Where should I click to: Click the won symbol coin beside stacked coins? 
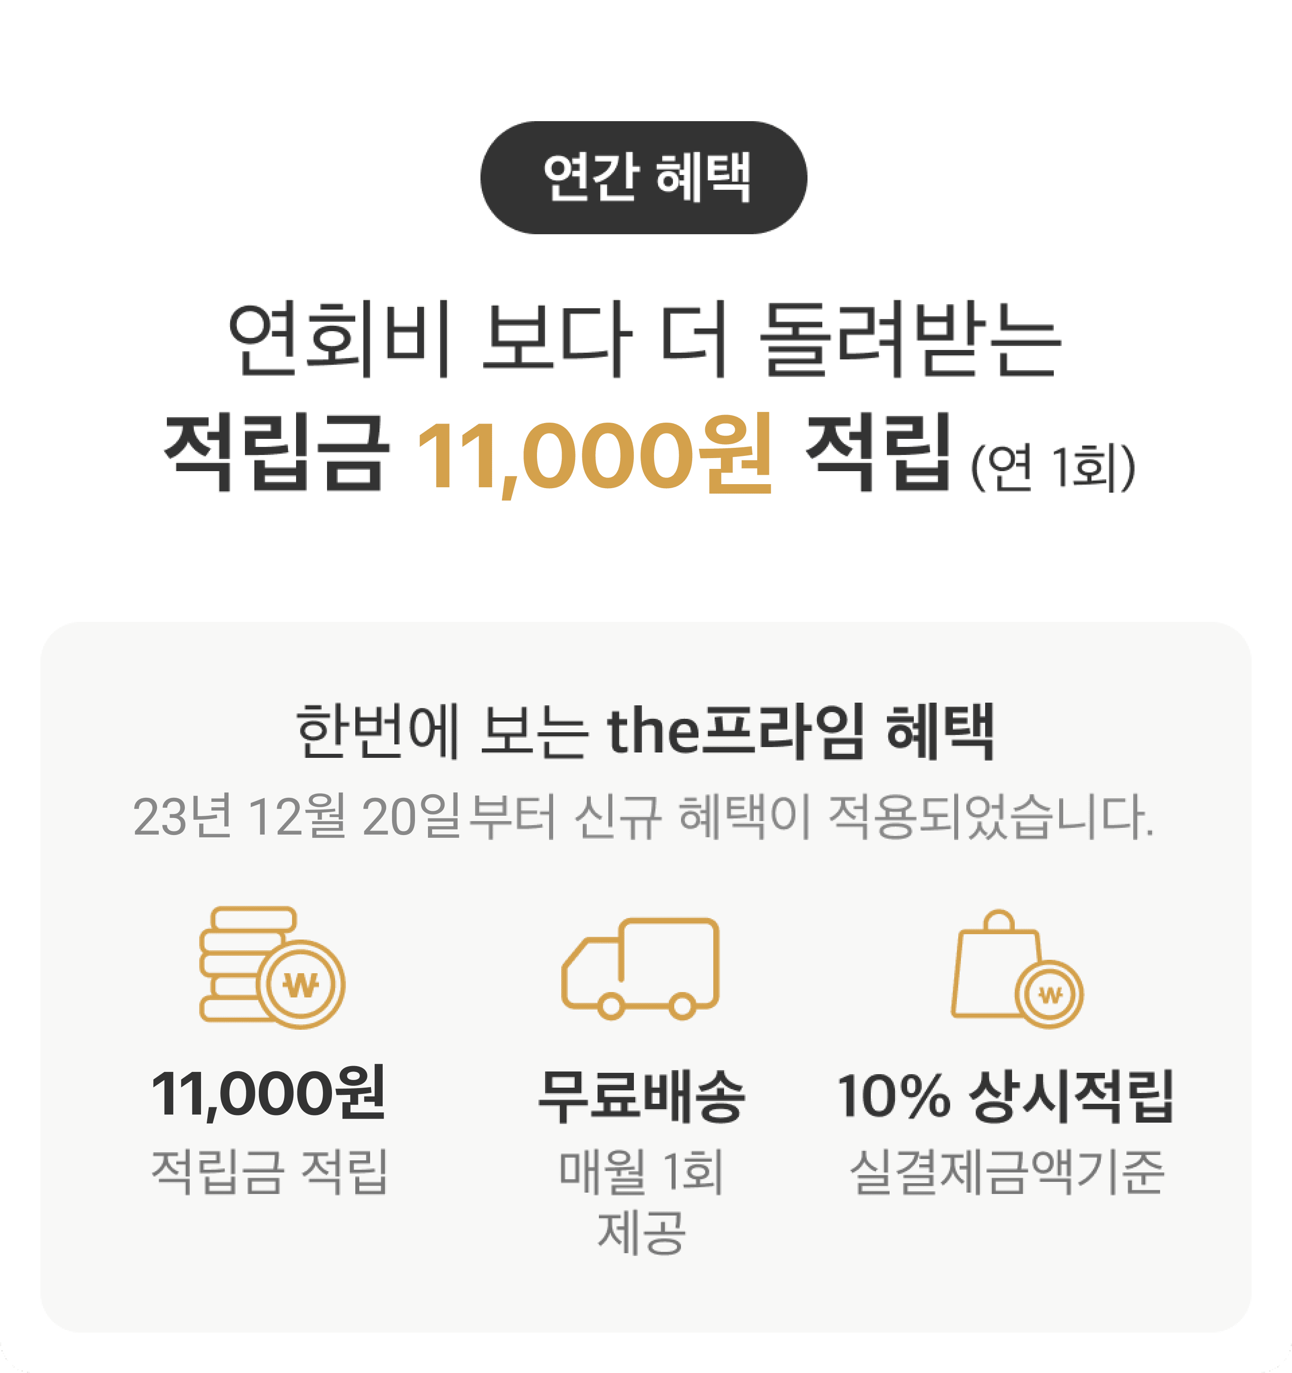(301, 984)
